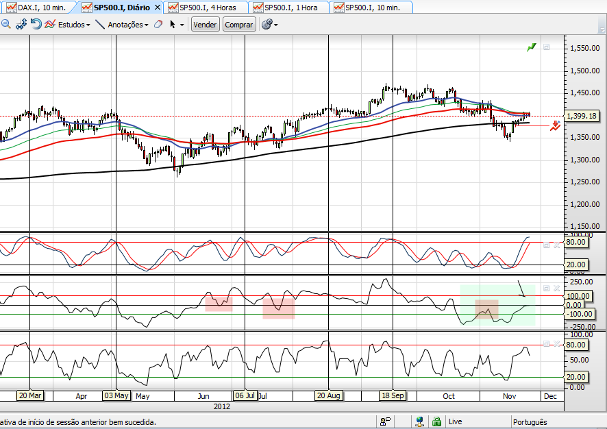Click the 18 Sep date marker

coord(393,395)
